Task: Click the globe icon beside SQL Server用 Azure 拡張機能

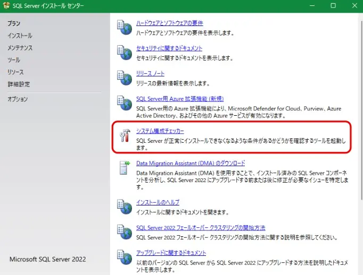Action: (x=125, y=103)
